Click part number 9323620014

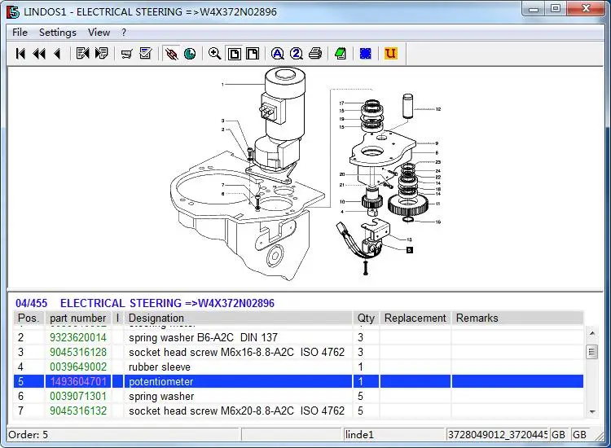78,337
